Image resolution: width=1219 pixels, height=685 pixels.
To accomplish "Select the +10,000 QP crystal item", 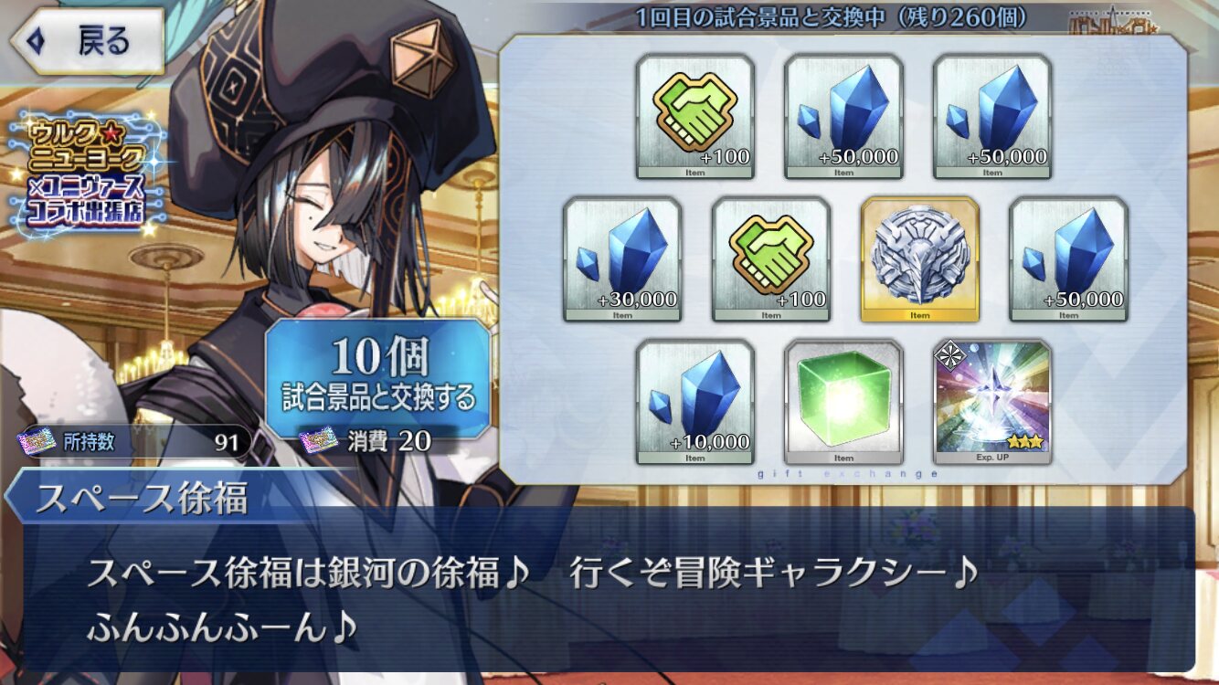I will pyautogui.click(x=694, y=402).
